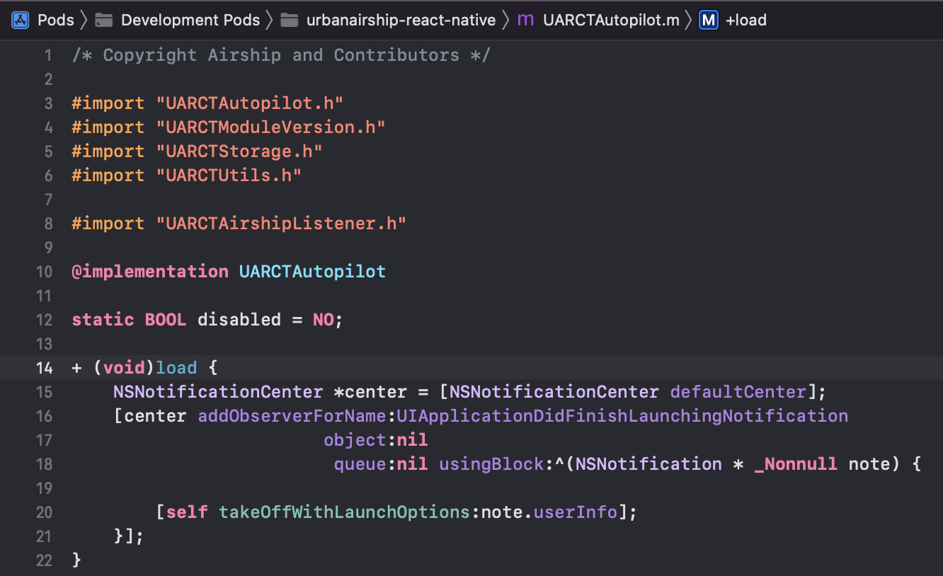Select +load in the jump bar
The width and height of the screenshot is (943, 576).
[746, 19]
